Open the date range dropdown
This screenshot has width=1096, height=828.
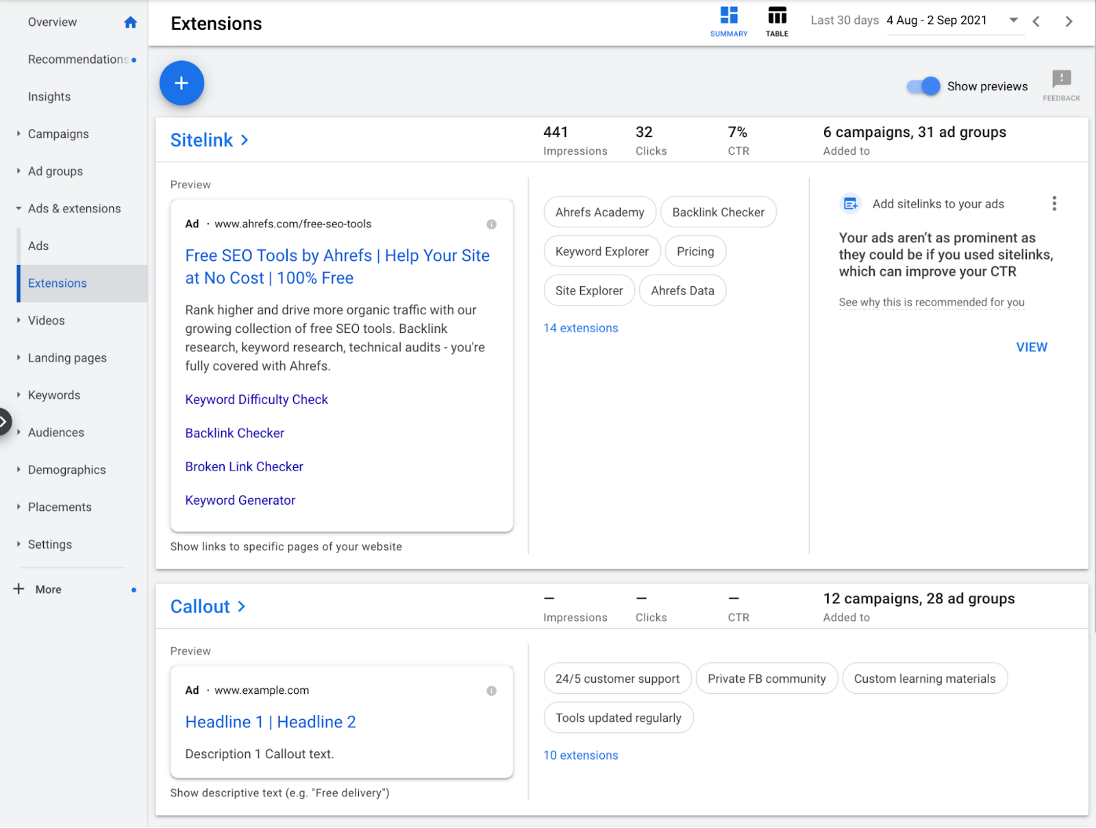pyautogui.click(x=1013, y=21)
